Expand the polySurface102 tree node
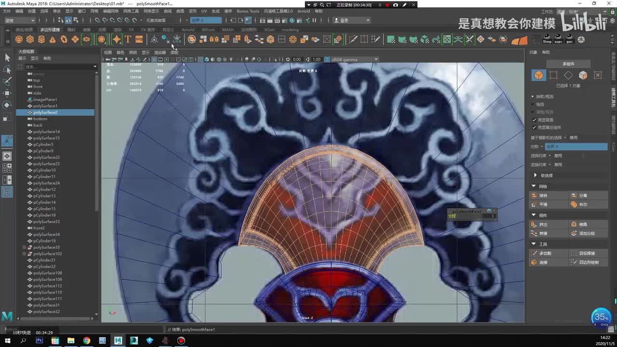Image resolution: width=617 pixels, height=347 pixels. coord(24,254)
